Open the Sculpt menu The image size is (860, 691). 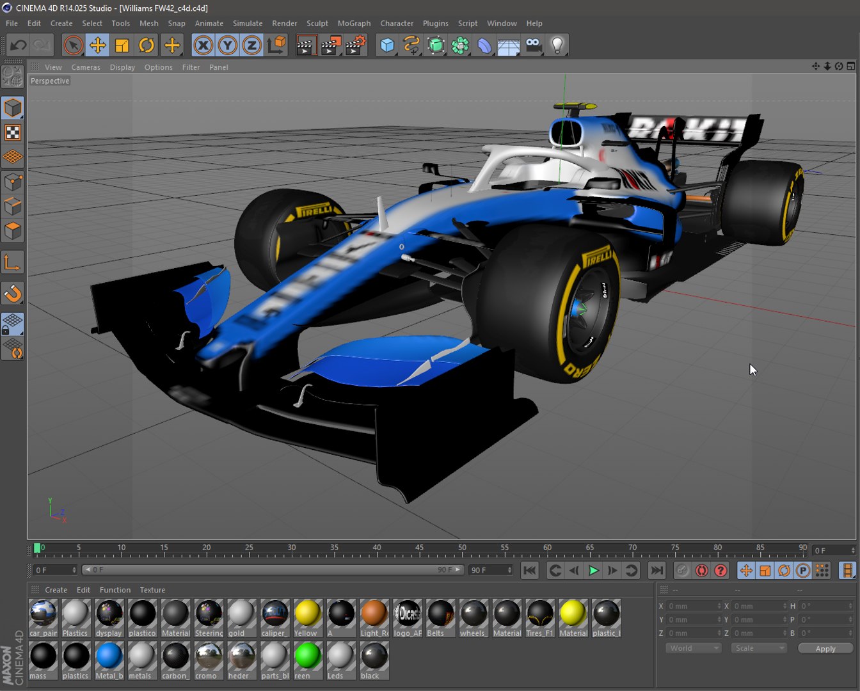(317, 23)
